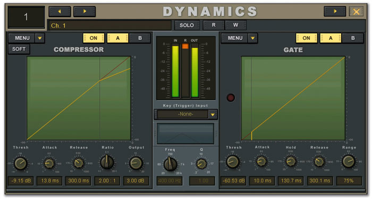Click the Compressor Ratio knob

pyautogui.click(x=107, y=162)
